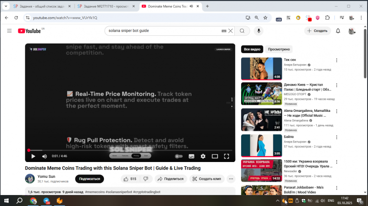Image resolution: width=368 pixels, height=206 pixels.
Task: Open the account avatar menu
Action: click(x=352, y=31)
